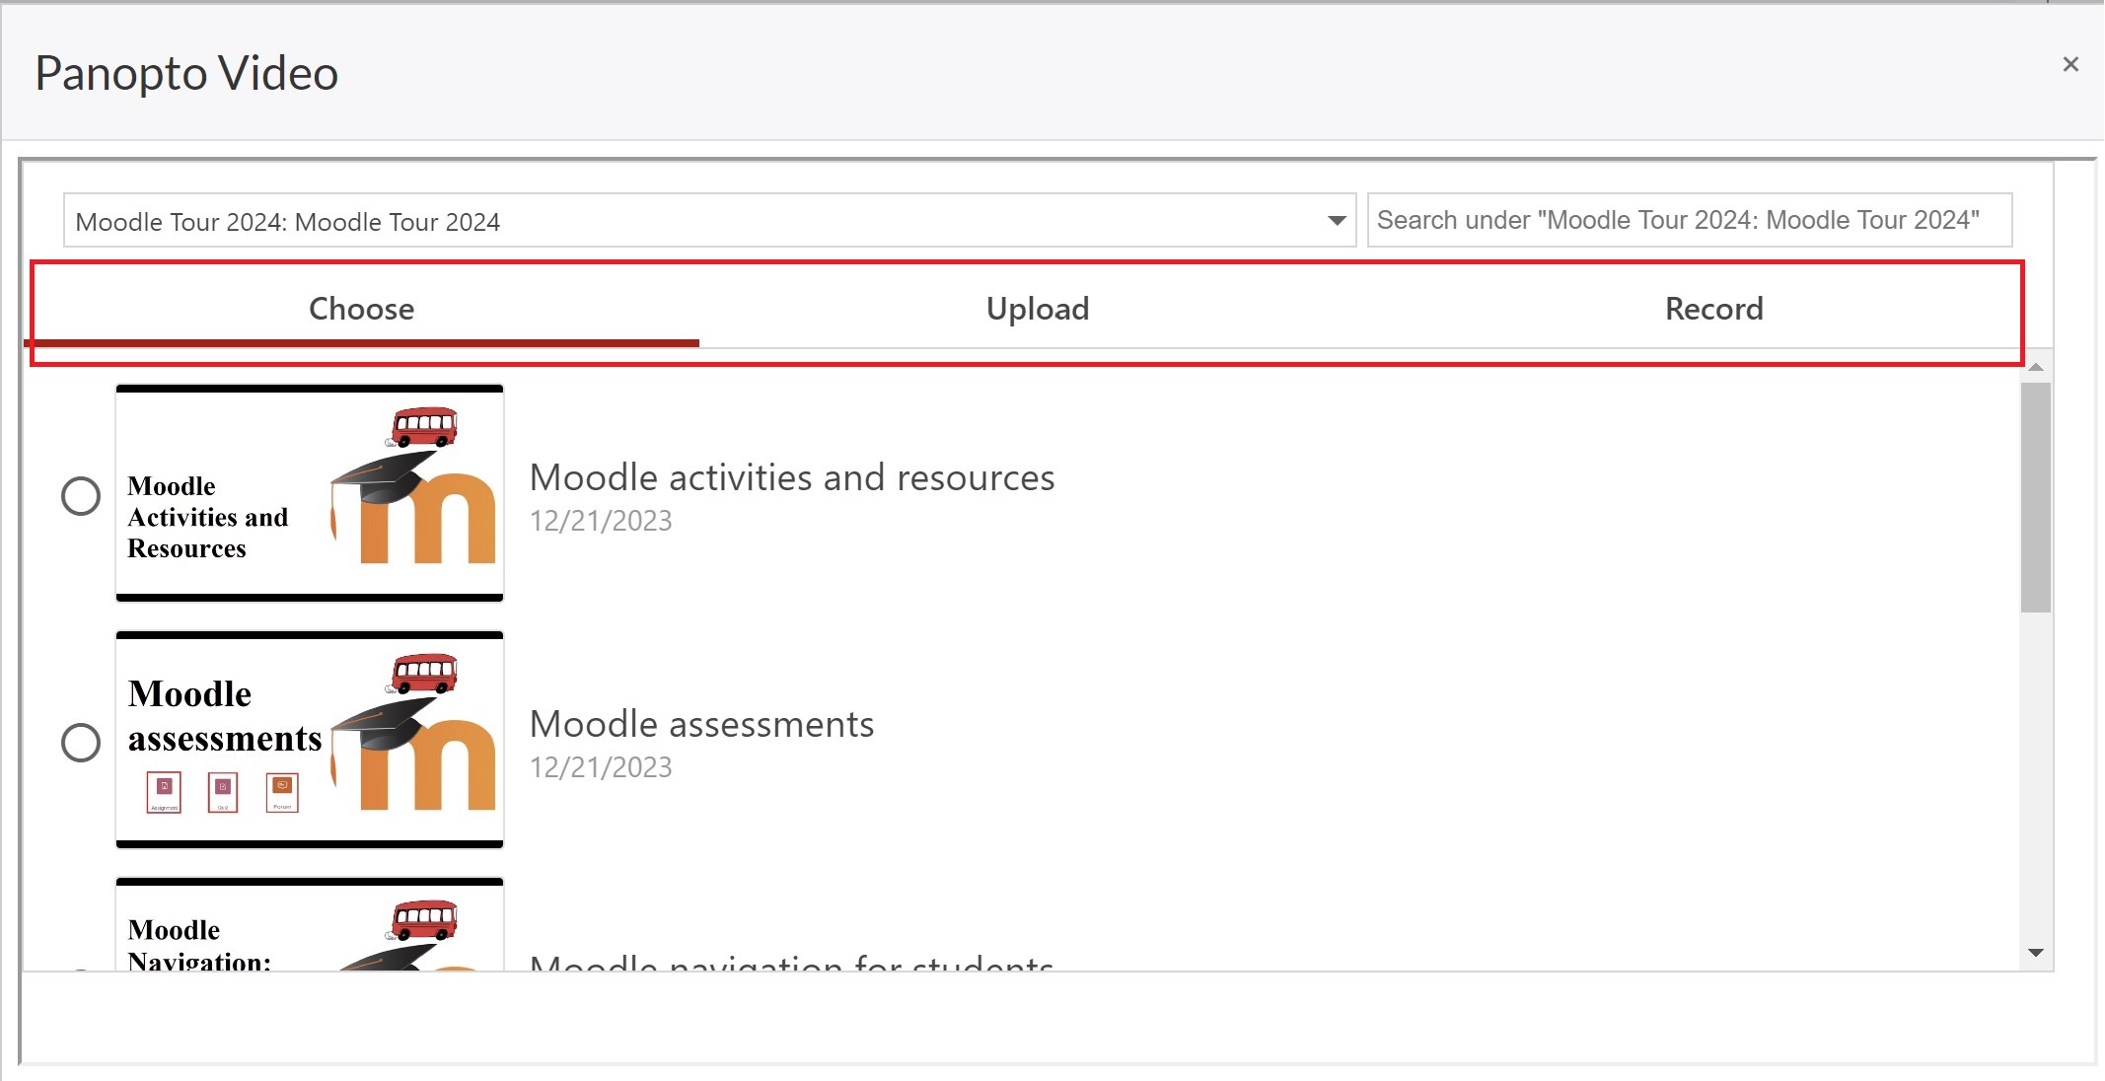Switch to the Record tab

[x=1713, y=309]
